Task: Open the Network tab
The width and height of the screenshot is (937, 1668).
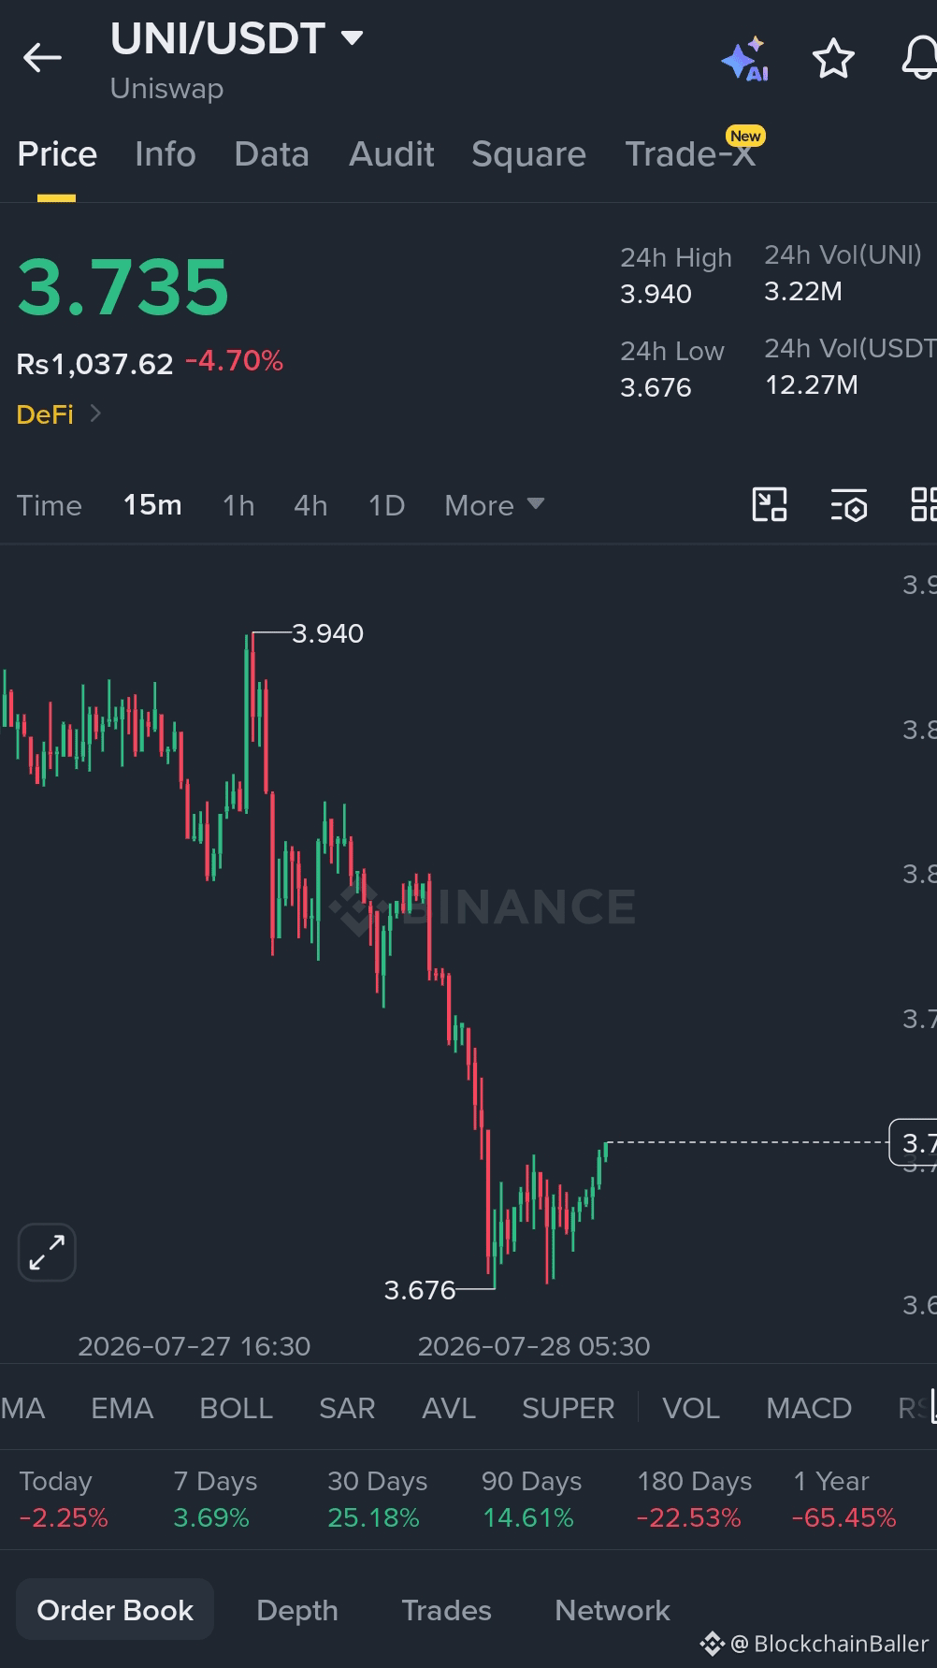Action: 613,1610
